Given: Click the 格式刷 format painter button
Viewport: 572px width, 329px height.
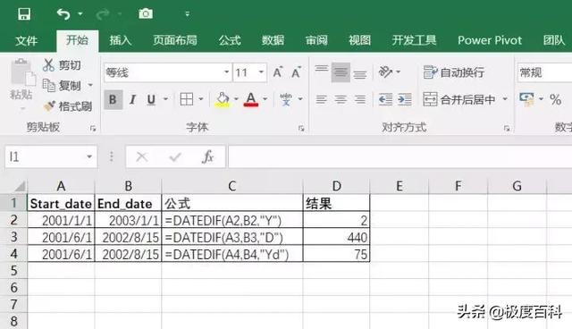Looking at the screenshot, I should [68, 106].
